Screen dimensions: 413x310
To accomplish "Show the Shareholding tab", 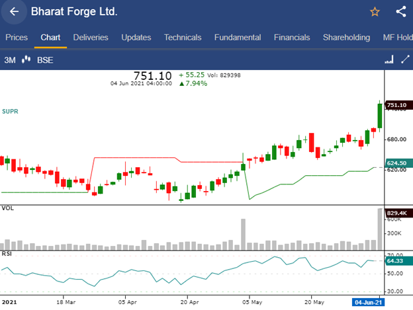I will pyautogui.click(x=346, y=37).
